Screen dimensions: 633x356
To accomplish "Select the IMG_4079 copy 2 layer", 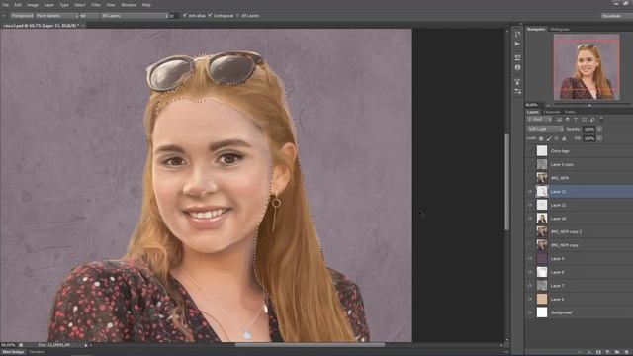I will click(580, 231).
